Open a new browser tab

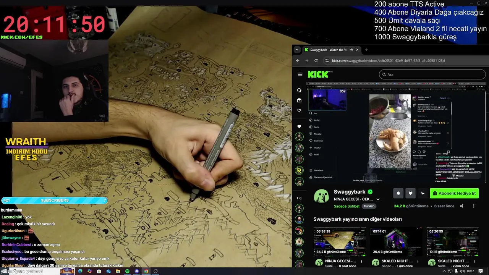click(x=366, y=50)
